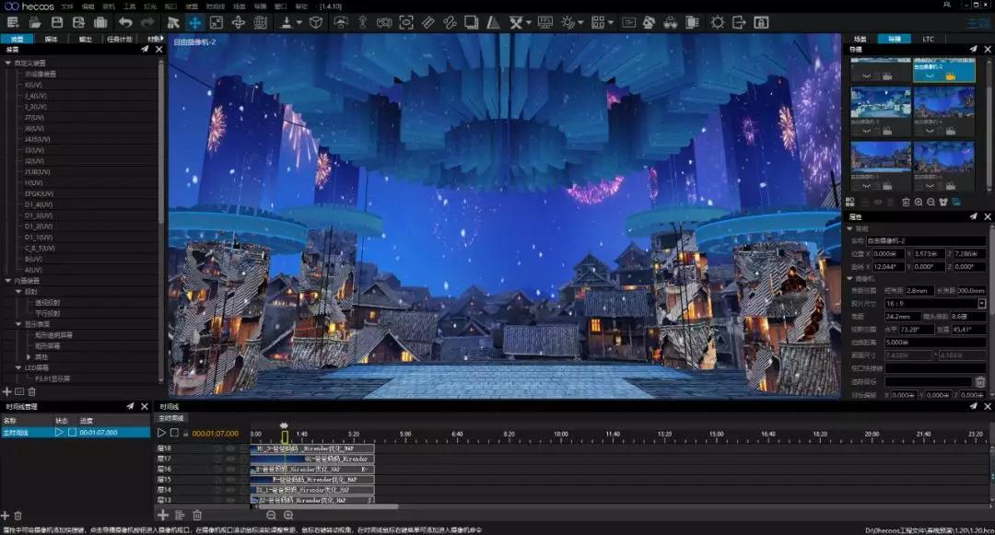Collapse the top tree node in the devices panel
This screenshot has height=535, width=995.
(x=8, y=63)
